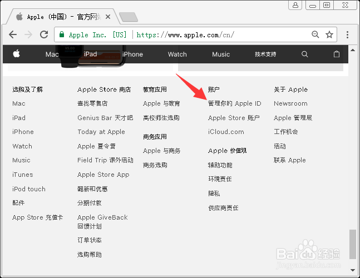360x278 pixels.
Task: Open Mac in the top navigation
Action: point(52,54)
